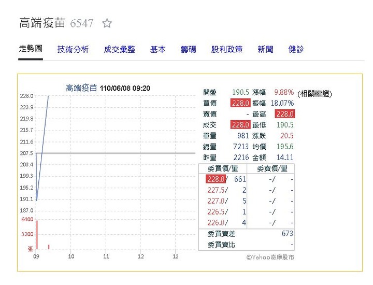Open the 健診 tab
This screenshot has height=285, width=373.
click(296, 49)
